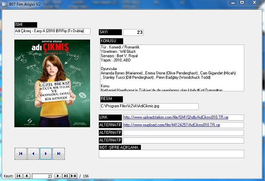
Task: Click the KONUSU description text area
Action: tap(172, 68)
